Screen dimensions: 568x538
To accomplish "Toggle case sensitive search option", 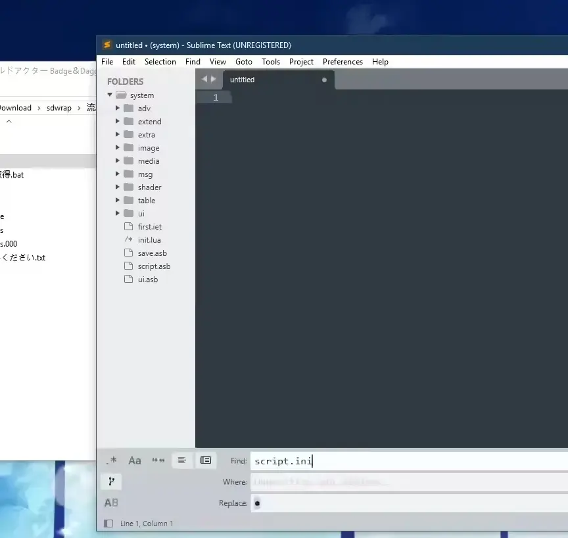I will coord(135,460).
